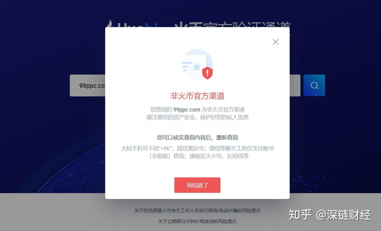Click the blue magnifier search button
381x231 pixels.
[x=314, y=85]
